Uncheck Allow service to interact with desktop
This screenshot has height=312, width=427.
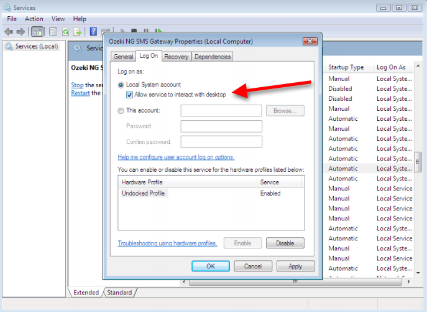(129, 95)
